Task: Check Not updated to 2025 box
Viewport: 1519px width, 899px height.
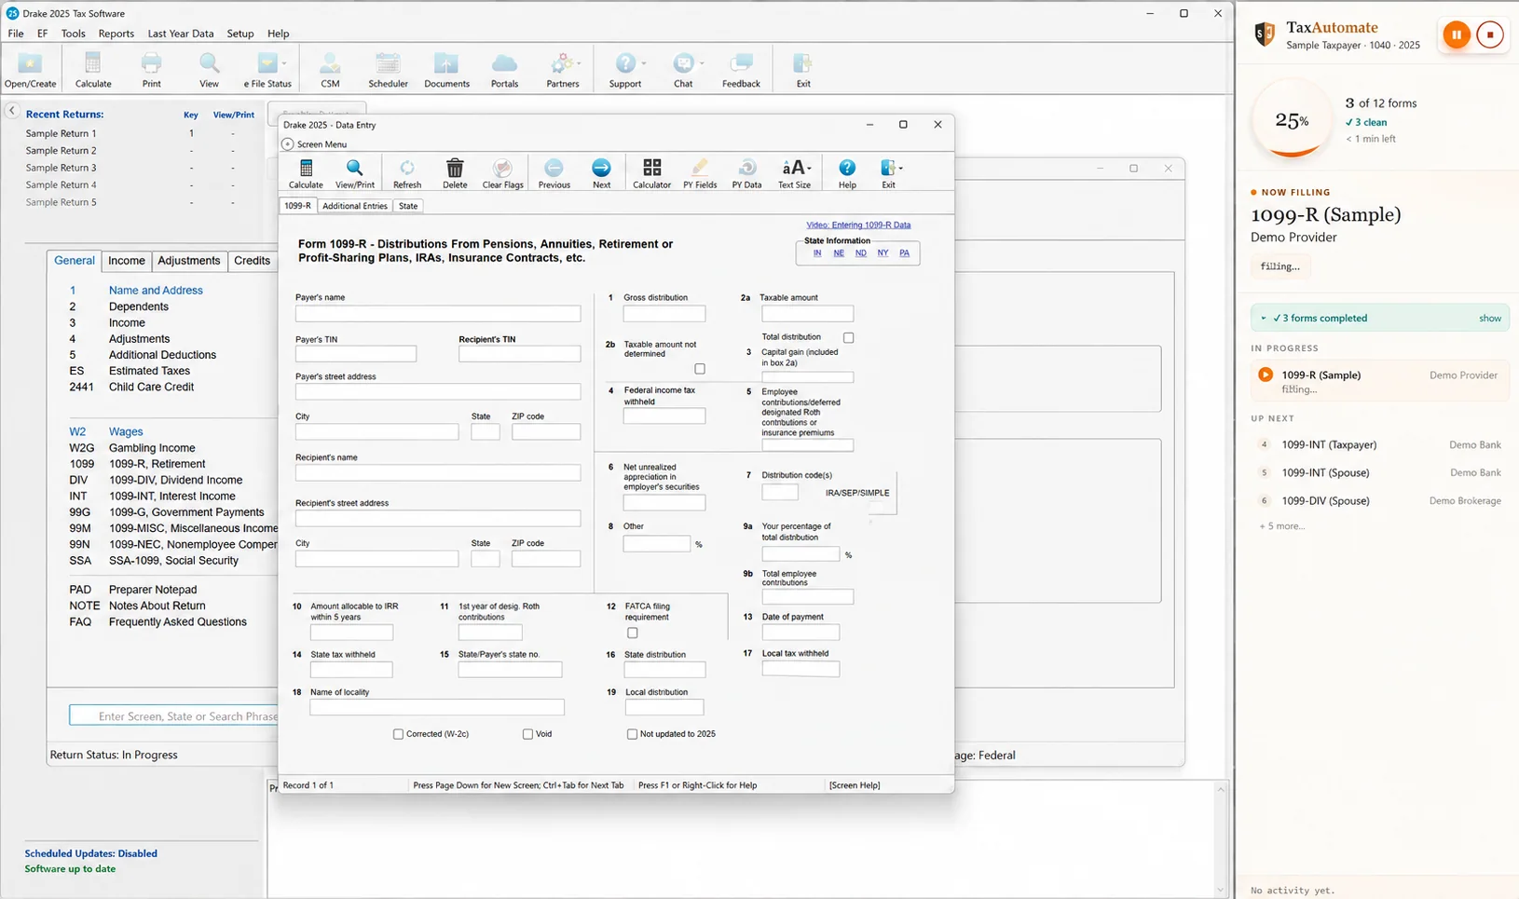Action: (x=633, y=734)
